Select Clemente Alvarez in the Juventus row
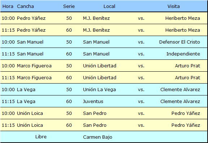The width and height of the screenshot is (208, 143). pos(180,102)
